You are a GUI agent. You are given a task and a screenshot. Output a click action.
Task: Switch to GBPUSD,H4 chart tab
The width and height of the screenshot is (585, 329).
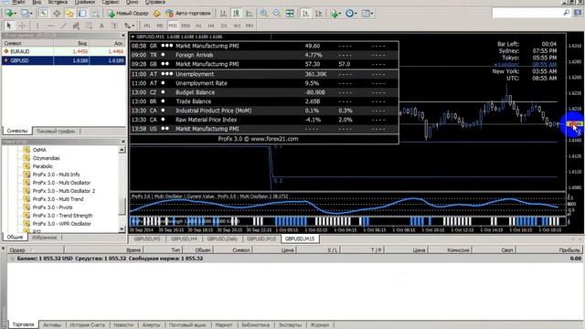[183, 239]
